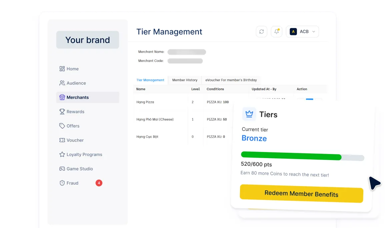This screenshot has height=228, width=392.
Task: Click the red Fraud badge showing 4
Action: point(99,183)
